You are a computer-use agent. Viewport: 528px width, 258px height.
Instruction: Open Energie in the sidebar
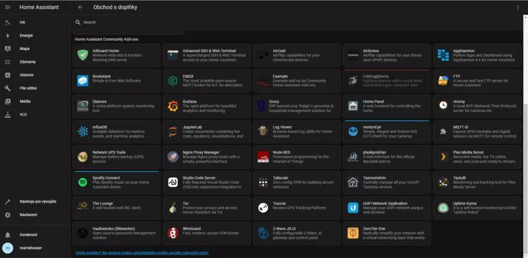[35, 36]
